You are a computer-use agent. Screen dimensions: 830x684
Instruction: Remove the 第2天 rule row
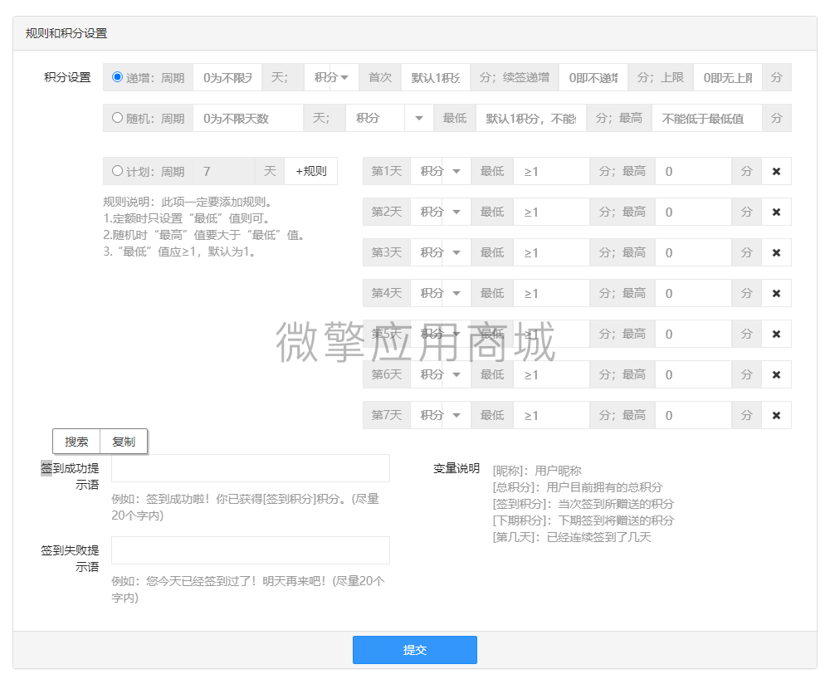tap(776, 213)
